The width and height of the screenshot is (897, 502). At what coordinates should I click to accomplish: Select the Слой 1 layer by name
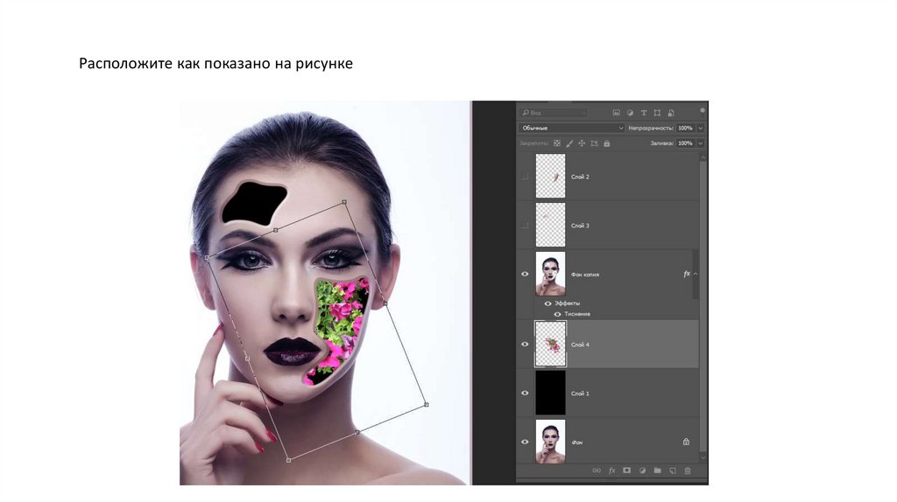click(581, 394)
